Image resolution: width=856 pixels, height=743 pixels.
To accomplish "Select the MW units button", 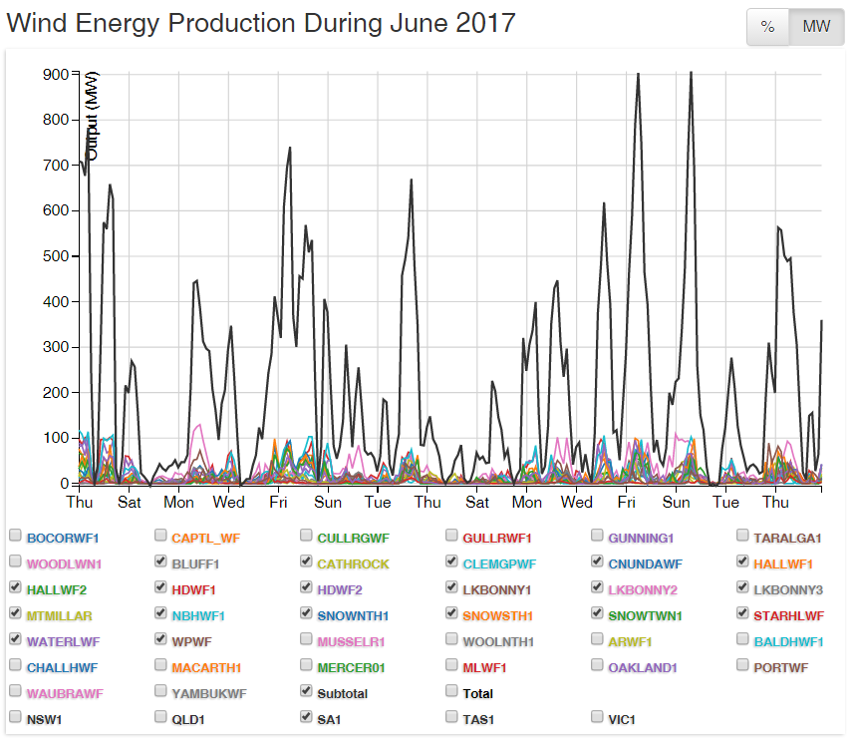I will click(815, 27).
